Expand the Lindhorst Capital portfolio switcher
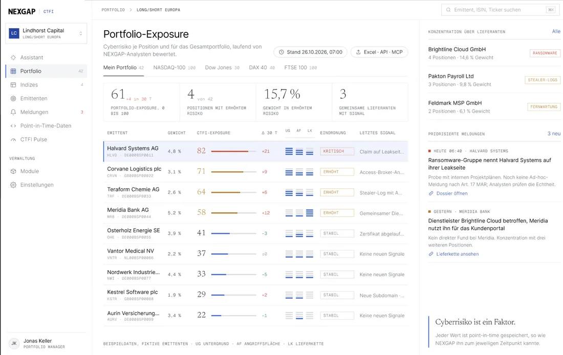563x355 pixels. click(46, 33)
